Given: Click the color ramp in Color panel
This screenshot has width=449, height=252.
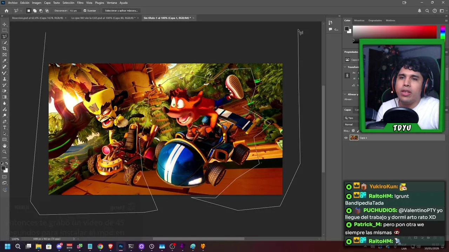Looking at the screenshot, I should click(x=395, y=32).
